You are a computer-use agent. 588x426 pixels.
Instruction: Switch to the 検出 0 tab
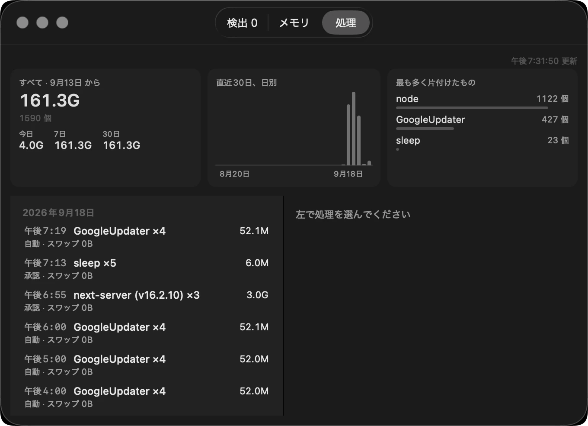click(242, 23)
